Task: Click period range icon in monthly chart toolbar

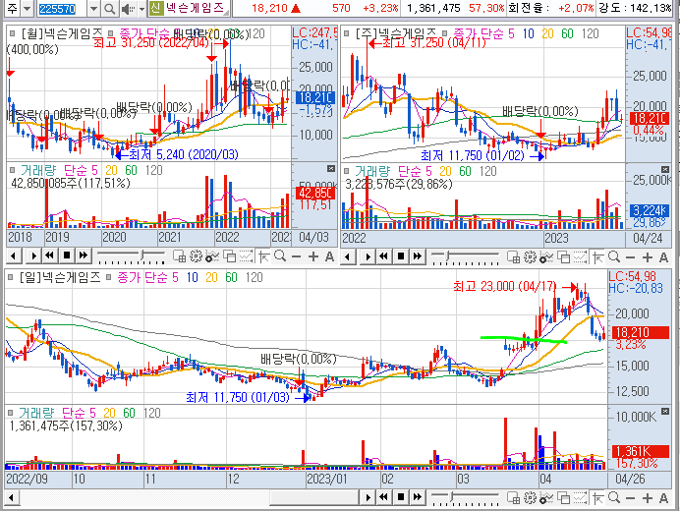Action: pos(246,256)
